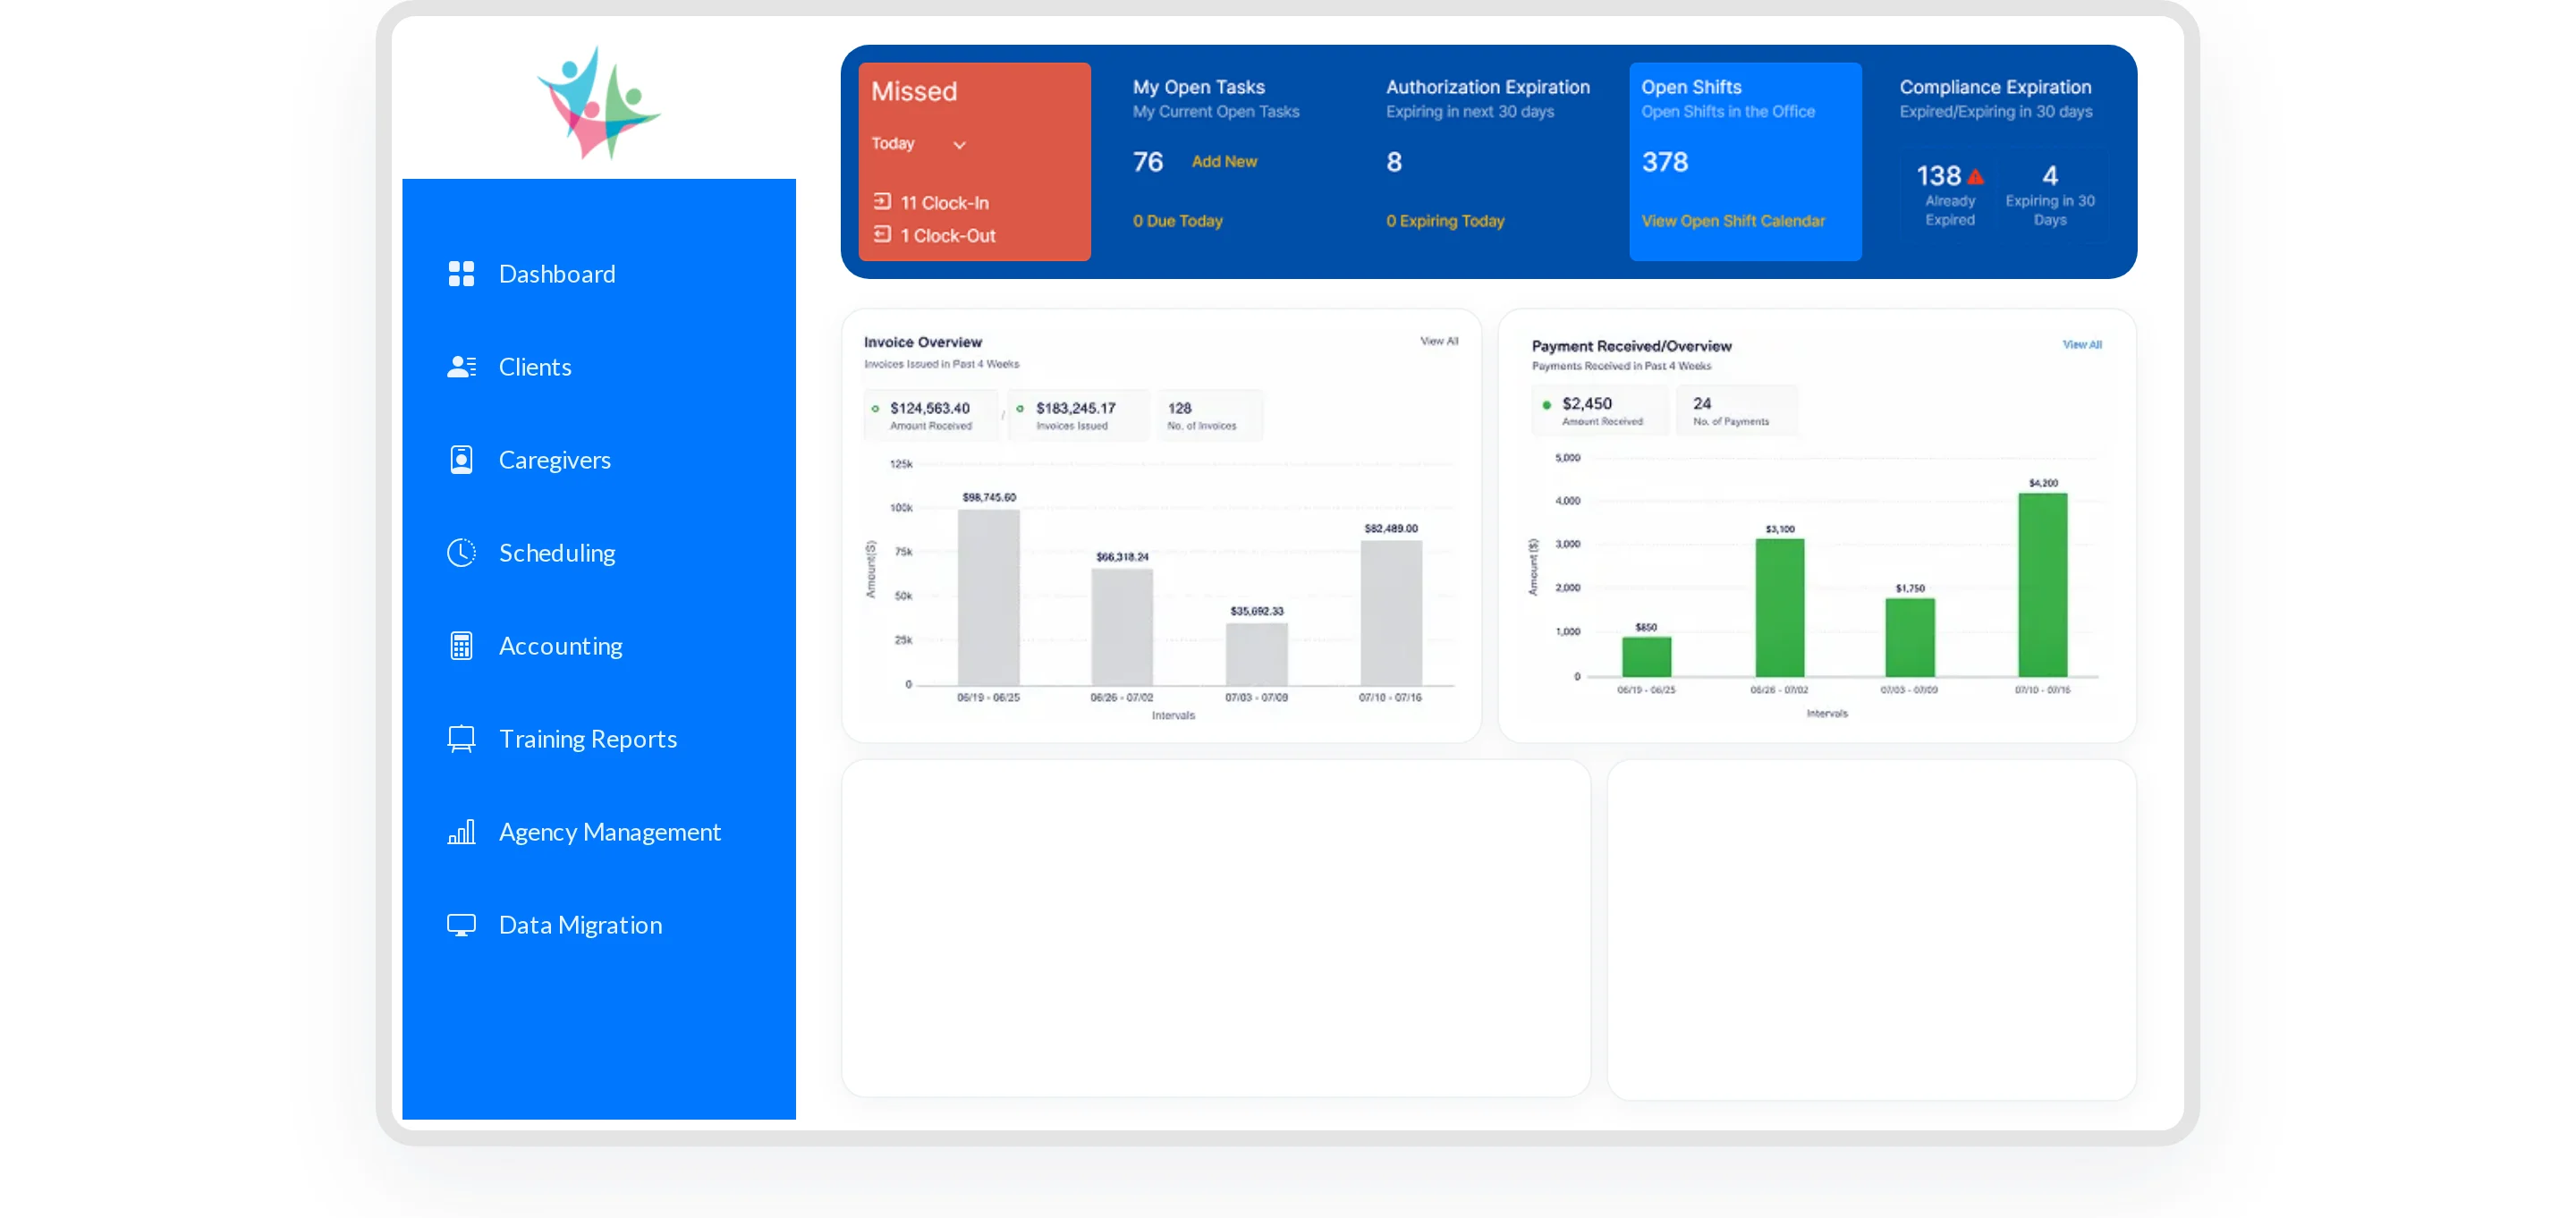
Task: Click the Scheduling clock icon
Action: click(461, 553)
